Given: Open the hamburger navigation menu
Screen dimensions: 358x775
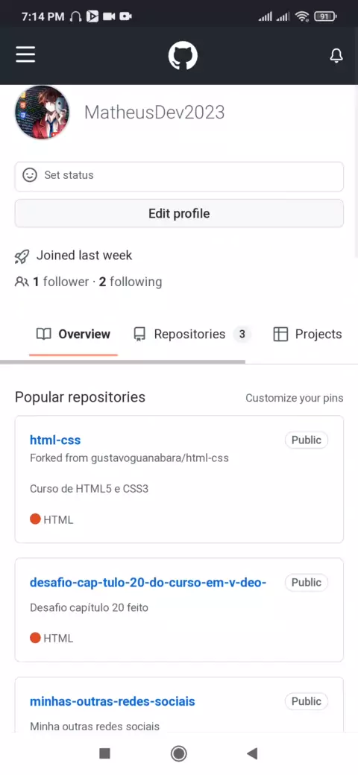Looking at the screenshot, I should point(25,55).
